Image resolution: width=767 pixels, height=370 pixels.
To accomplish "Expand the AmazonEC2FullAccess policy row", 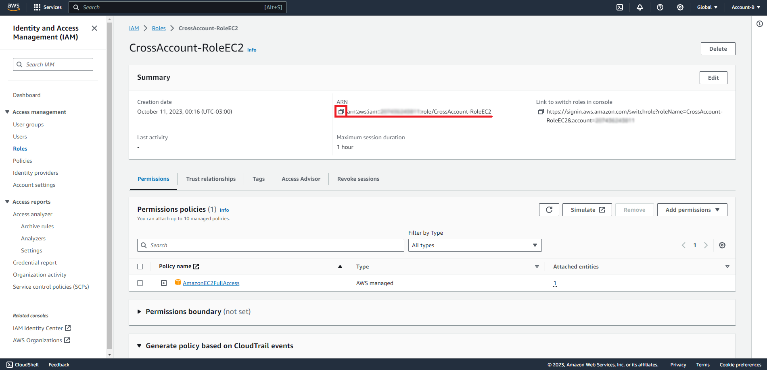I will (164, 283).
